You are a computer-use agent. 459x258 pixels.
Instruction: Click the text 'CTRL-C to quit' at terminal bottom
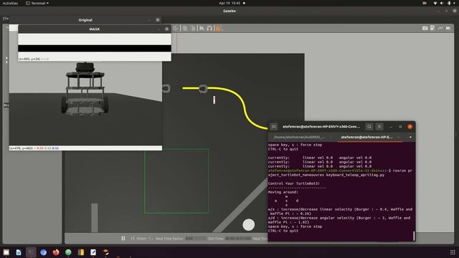pos(283,231)
